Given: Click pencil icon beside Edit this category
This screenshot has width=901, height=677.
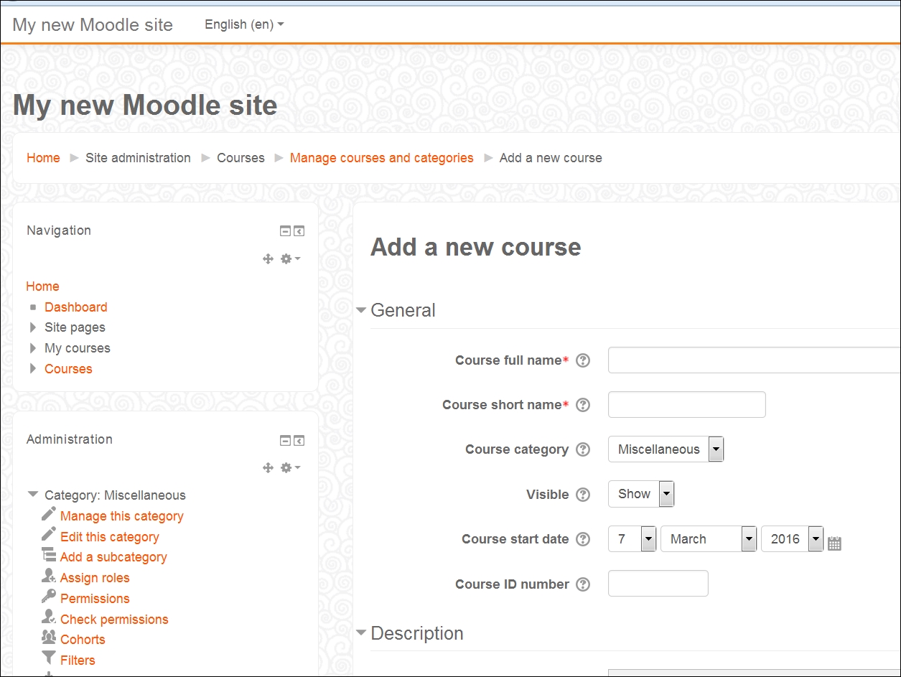Looking at the screenshot, I should (x=49, y=534).
